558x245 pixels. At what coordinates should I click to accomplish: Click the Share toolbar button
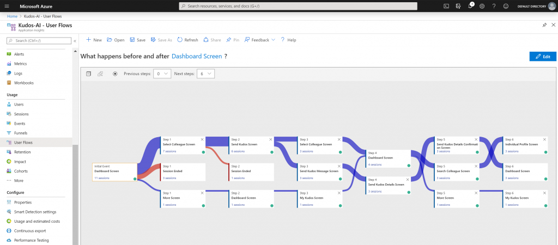pyautogui.click(x=212, y=40)
